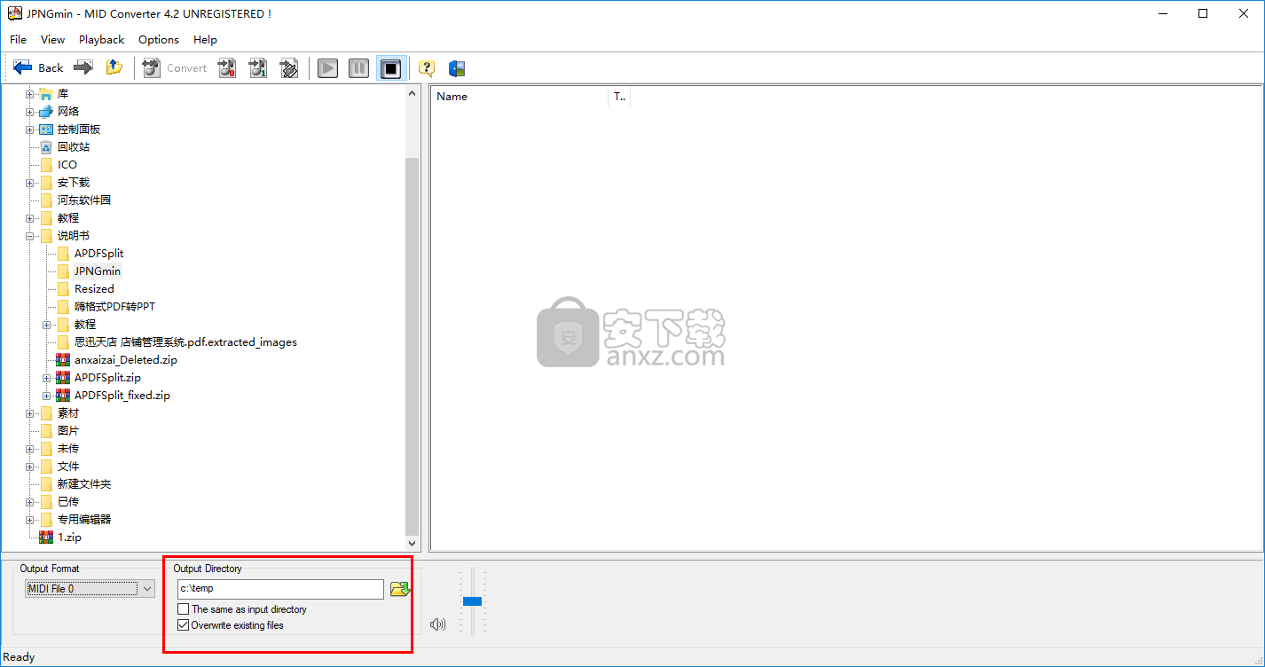
Task: Select the 文件 folder
Action: click(x=68, y=467)
